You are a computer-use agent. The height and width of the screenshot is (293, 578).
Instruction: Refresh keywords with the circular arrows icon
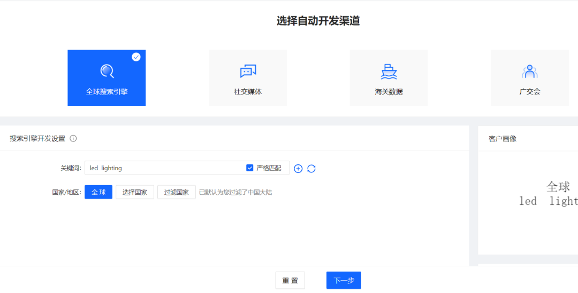[311, 169]
